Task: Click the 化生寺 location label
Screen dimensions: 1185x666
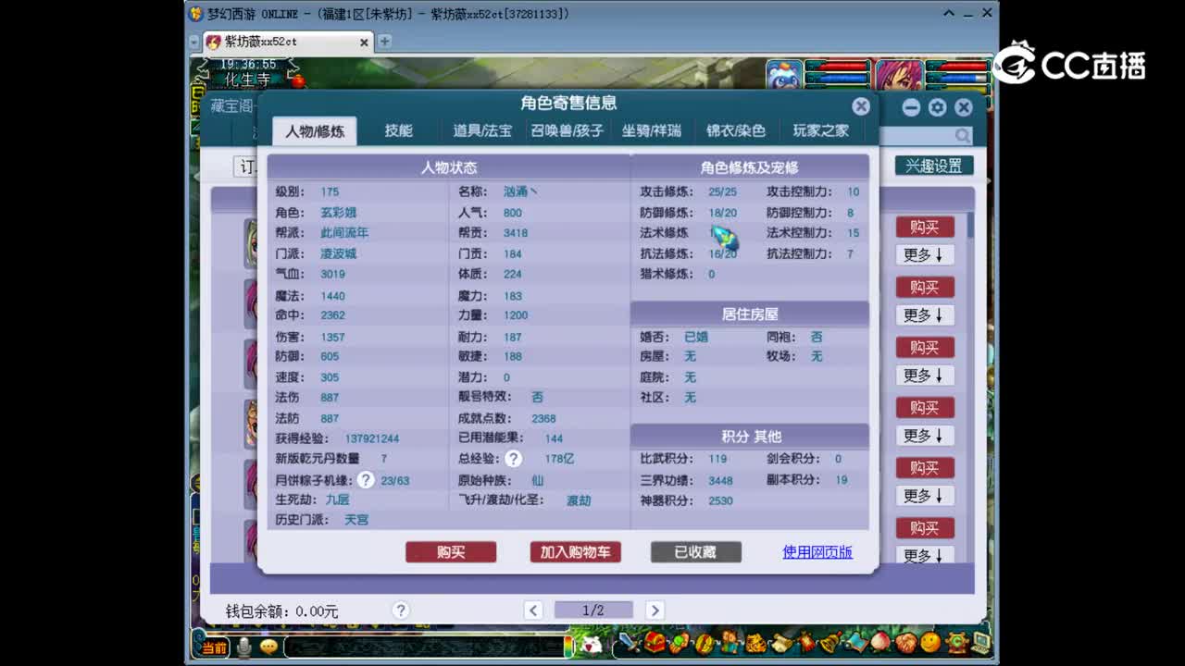Action: tap(247, 80)
